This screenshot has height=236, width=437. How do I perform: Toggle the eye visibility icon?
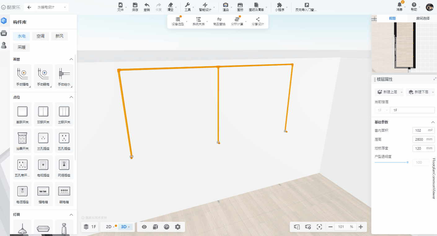click(x=144, y=227)
